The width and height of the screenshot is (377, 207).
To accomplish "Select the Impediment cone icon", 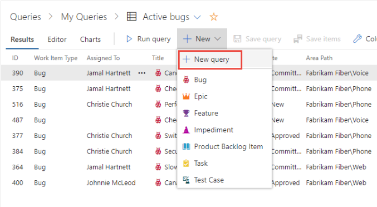I will 187,130.
